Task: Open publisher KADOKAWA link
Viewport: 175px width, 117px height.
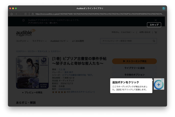Action: (64, 89)
